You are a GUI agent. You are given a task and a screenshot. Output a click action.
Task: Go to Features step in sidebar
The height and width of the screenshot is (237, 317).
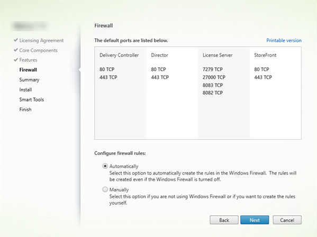(x=28, y=60)
